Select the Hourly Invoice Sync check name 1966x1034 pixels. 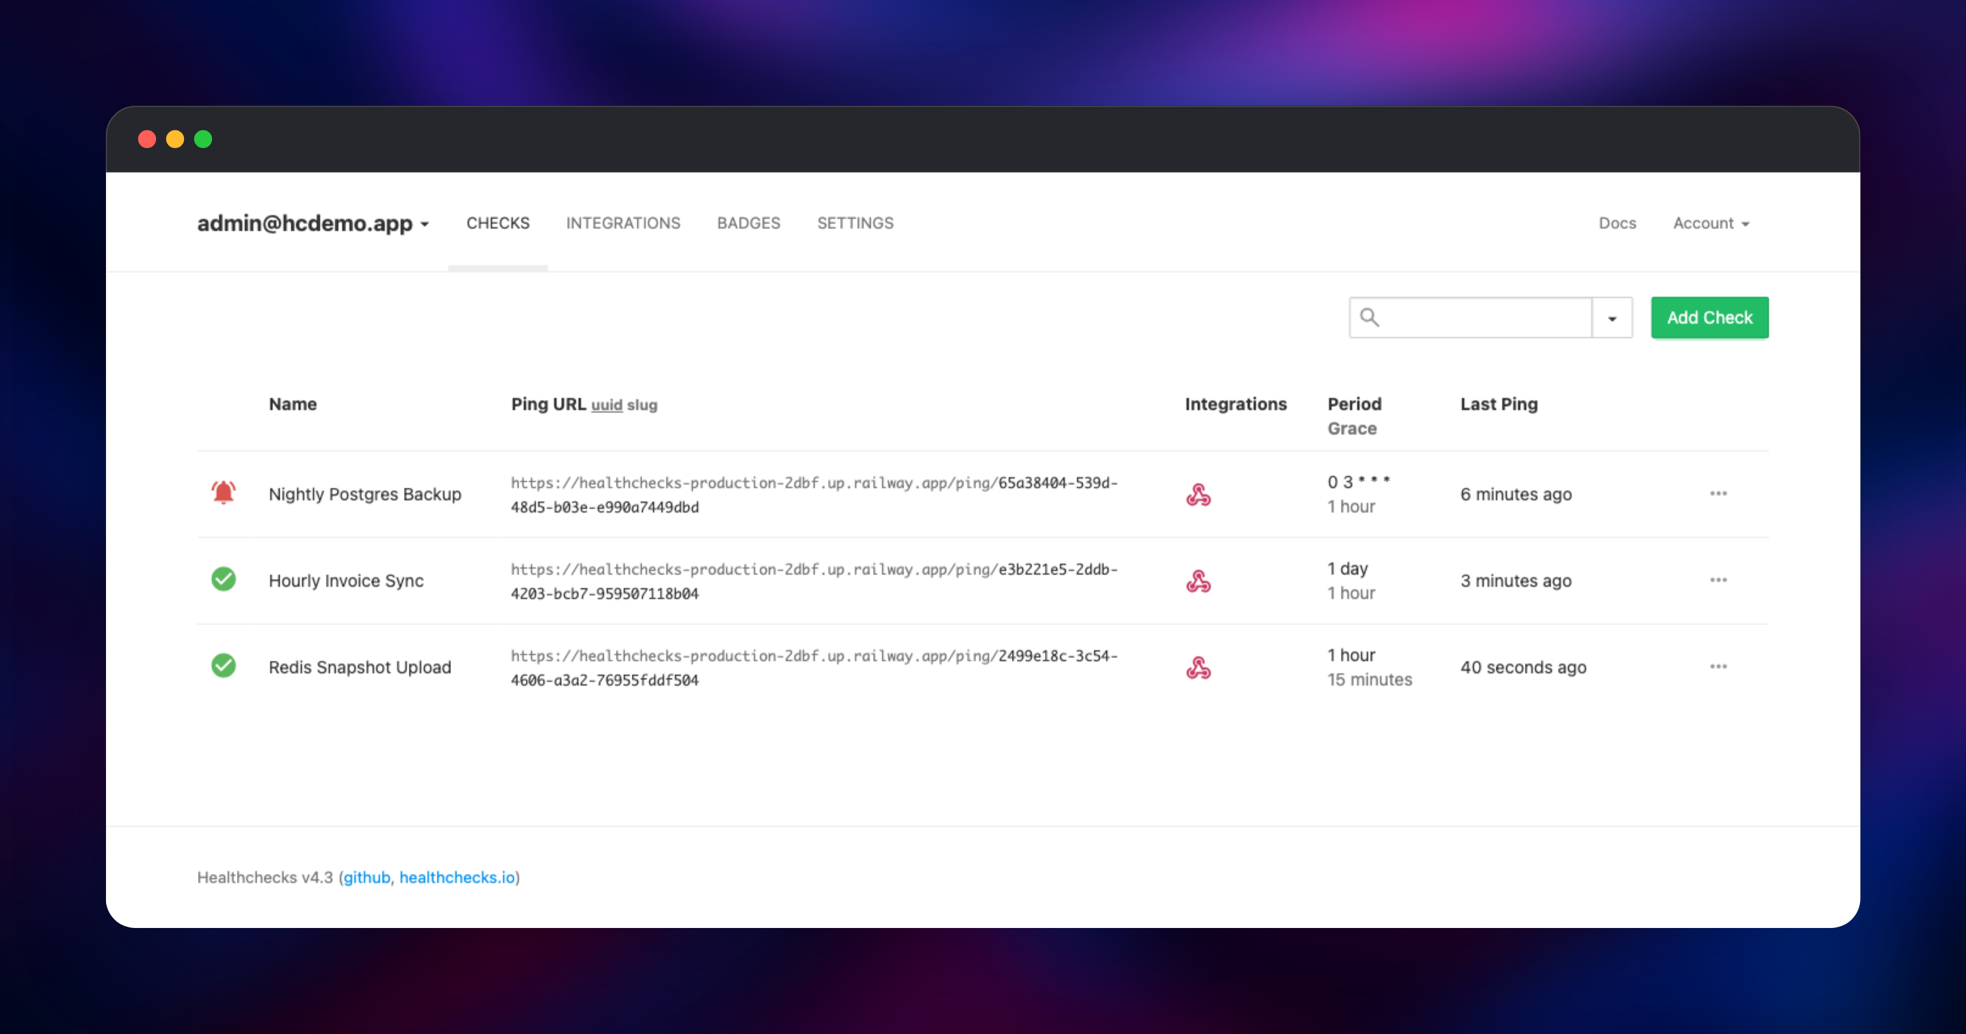click(x=345, y=581)
